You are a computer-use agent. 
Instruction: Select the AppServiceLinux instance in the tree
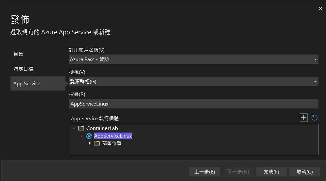(113, 136)
